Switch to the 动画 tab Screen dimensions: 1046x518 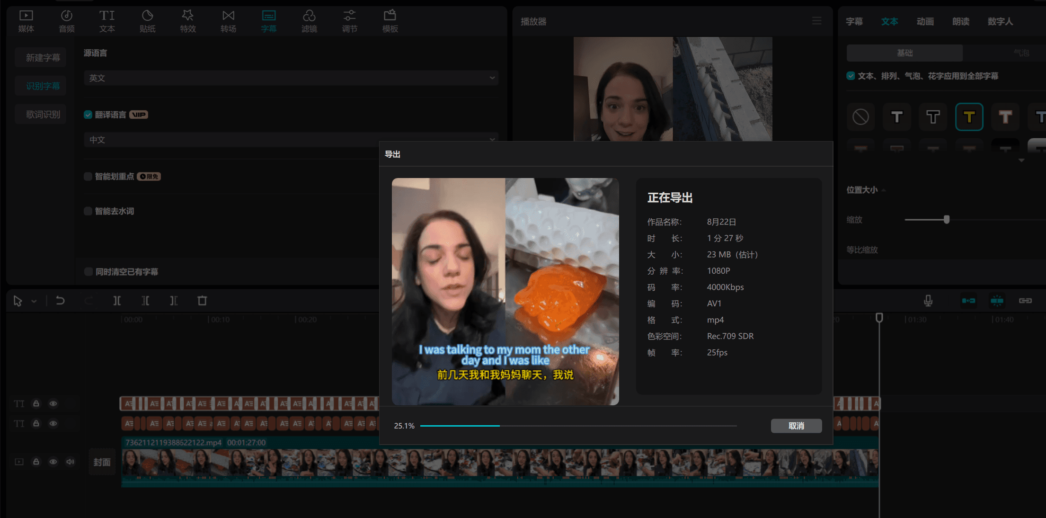tap(925, 21)
